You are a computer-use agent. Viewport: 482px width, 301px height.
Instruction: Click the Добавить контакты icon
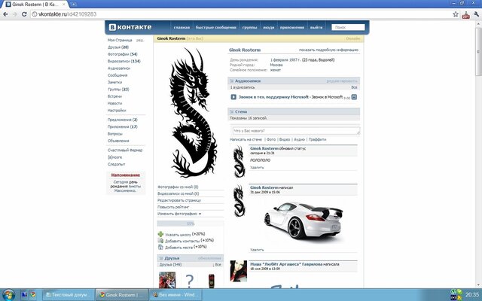[x=160, y=241]
